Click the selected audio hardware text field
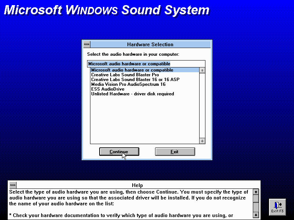 click(x=146, y=64)
